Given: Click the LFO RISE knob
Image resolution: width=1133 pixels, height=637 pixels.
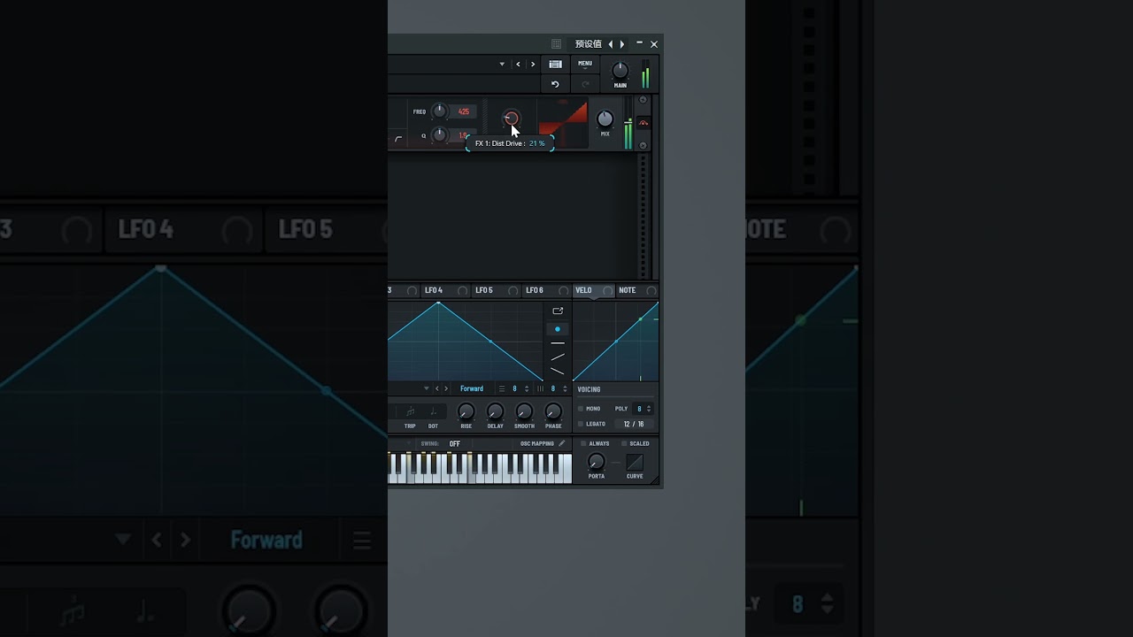Looking at the screenshot, I should [466, 411].
